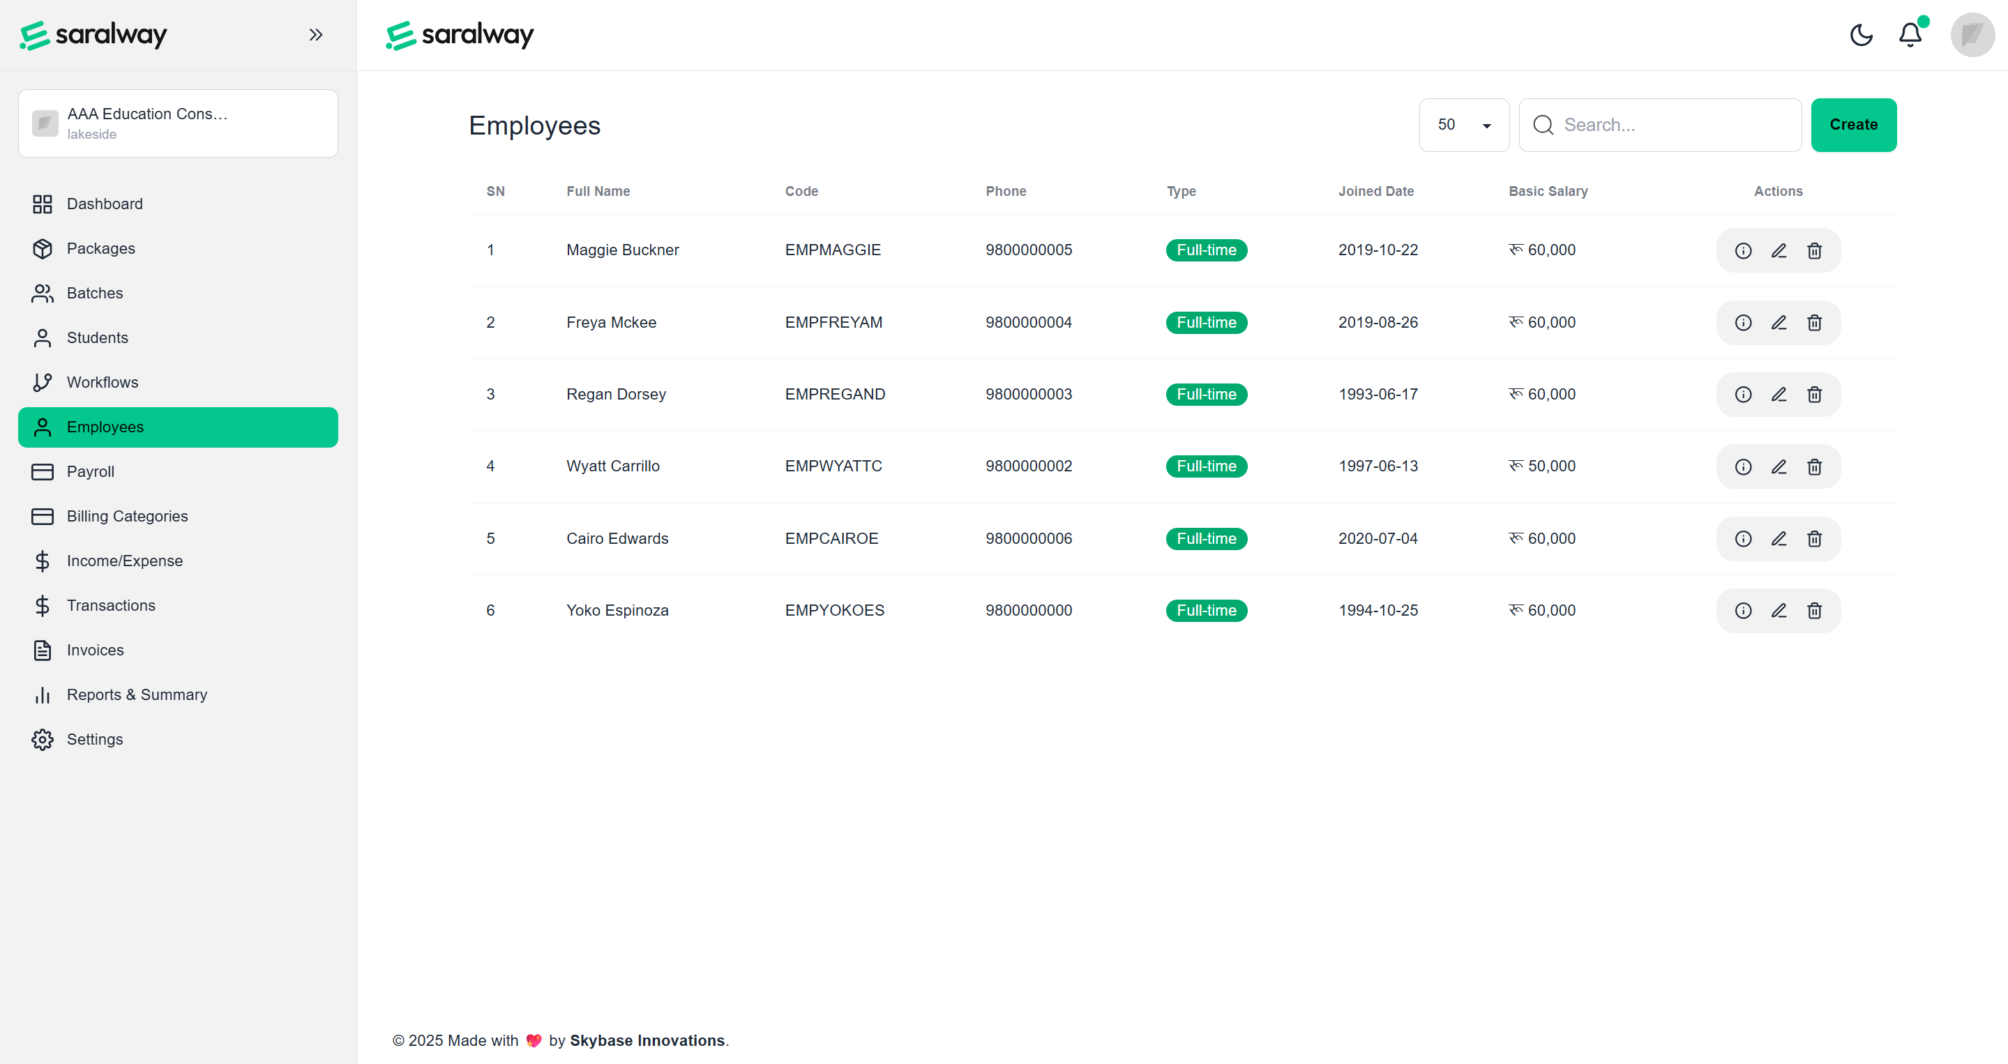The width and height of the screenshot is (2008, 1064).
Task: Edit Wyatt Carrillo's employee record
Action: [1778, 466]
